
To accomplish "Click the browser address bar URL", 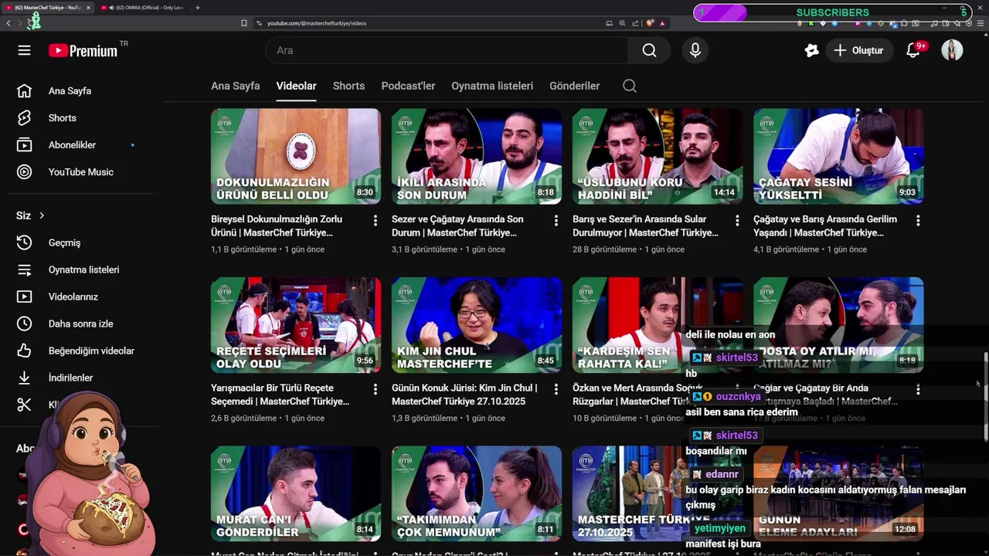I will [x=317, y=23].
